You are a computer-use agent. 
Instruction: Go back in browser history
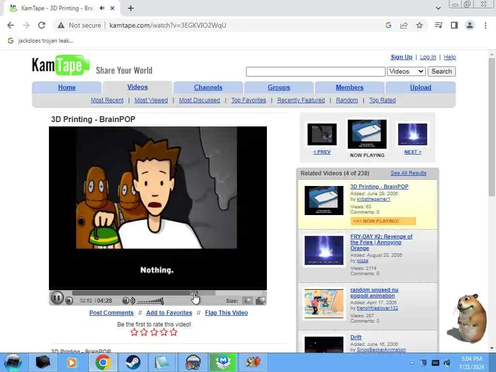(x=11, y=25)
